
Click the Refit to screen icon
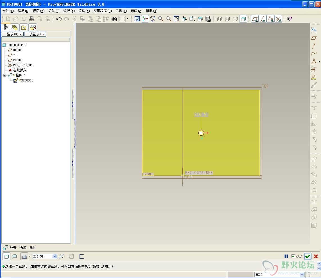tap(176, 19)
